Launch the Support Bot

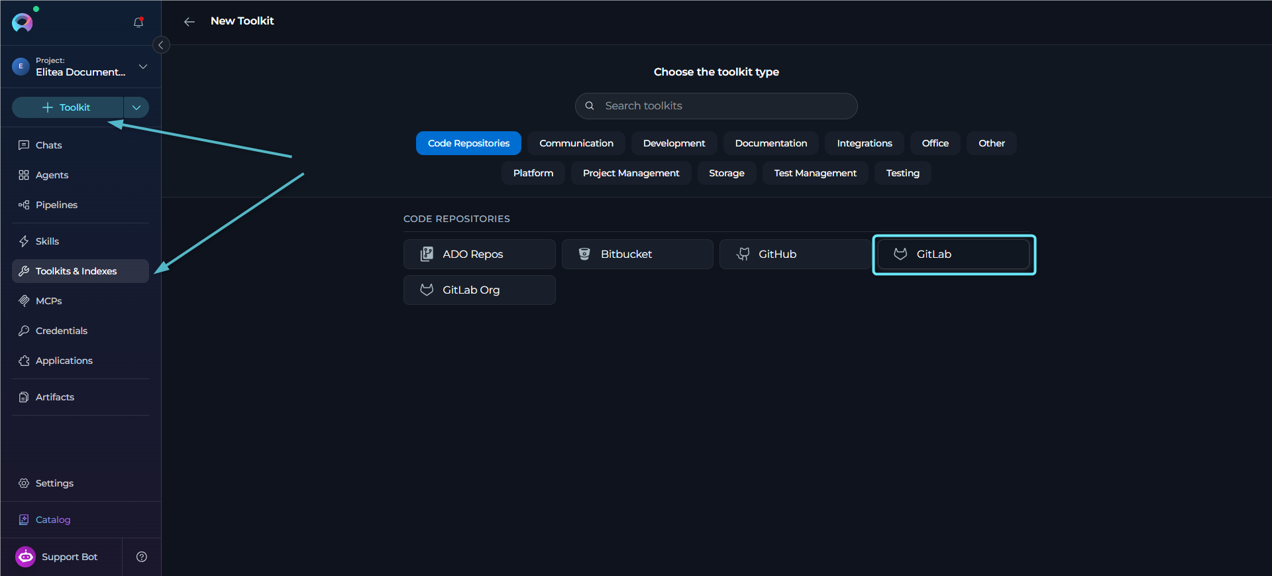pyautogui.click(x=57, y=557)
